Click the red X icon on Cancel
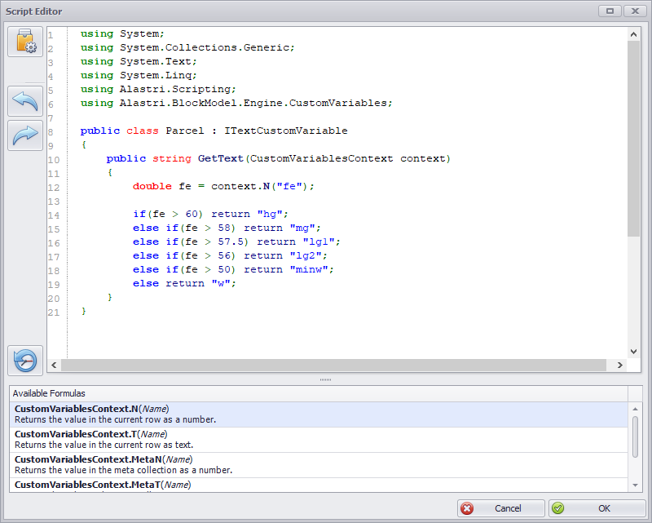652x523 pixels. tap(468, 507)
